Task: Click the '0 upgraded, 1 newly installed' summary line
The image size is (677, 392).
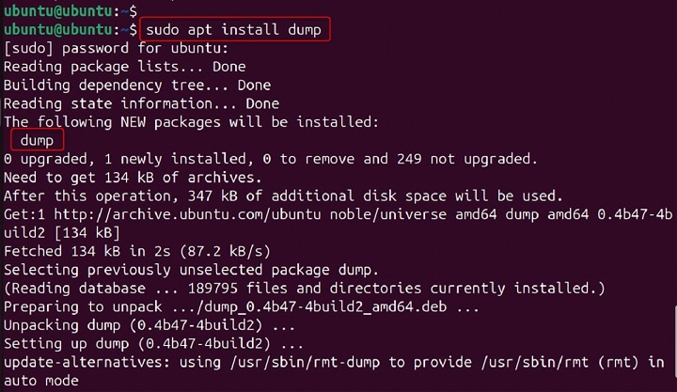Action: (271, 159)
